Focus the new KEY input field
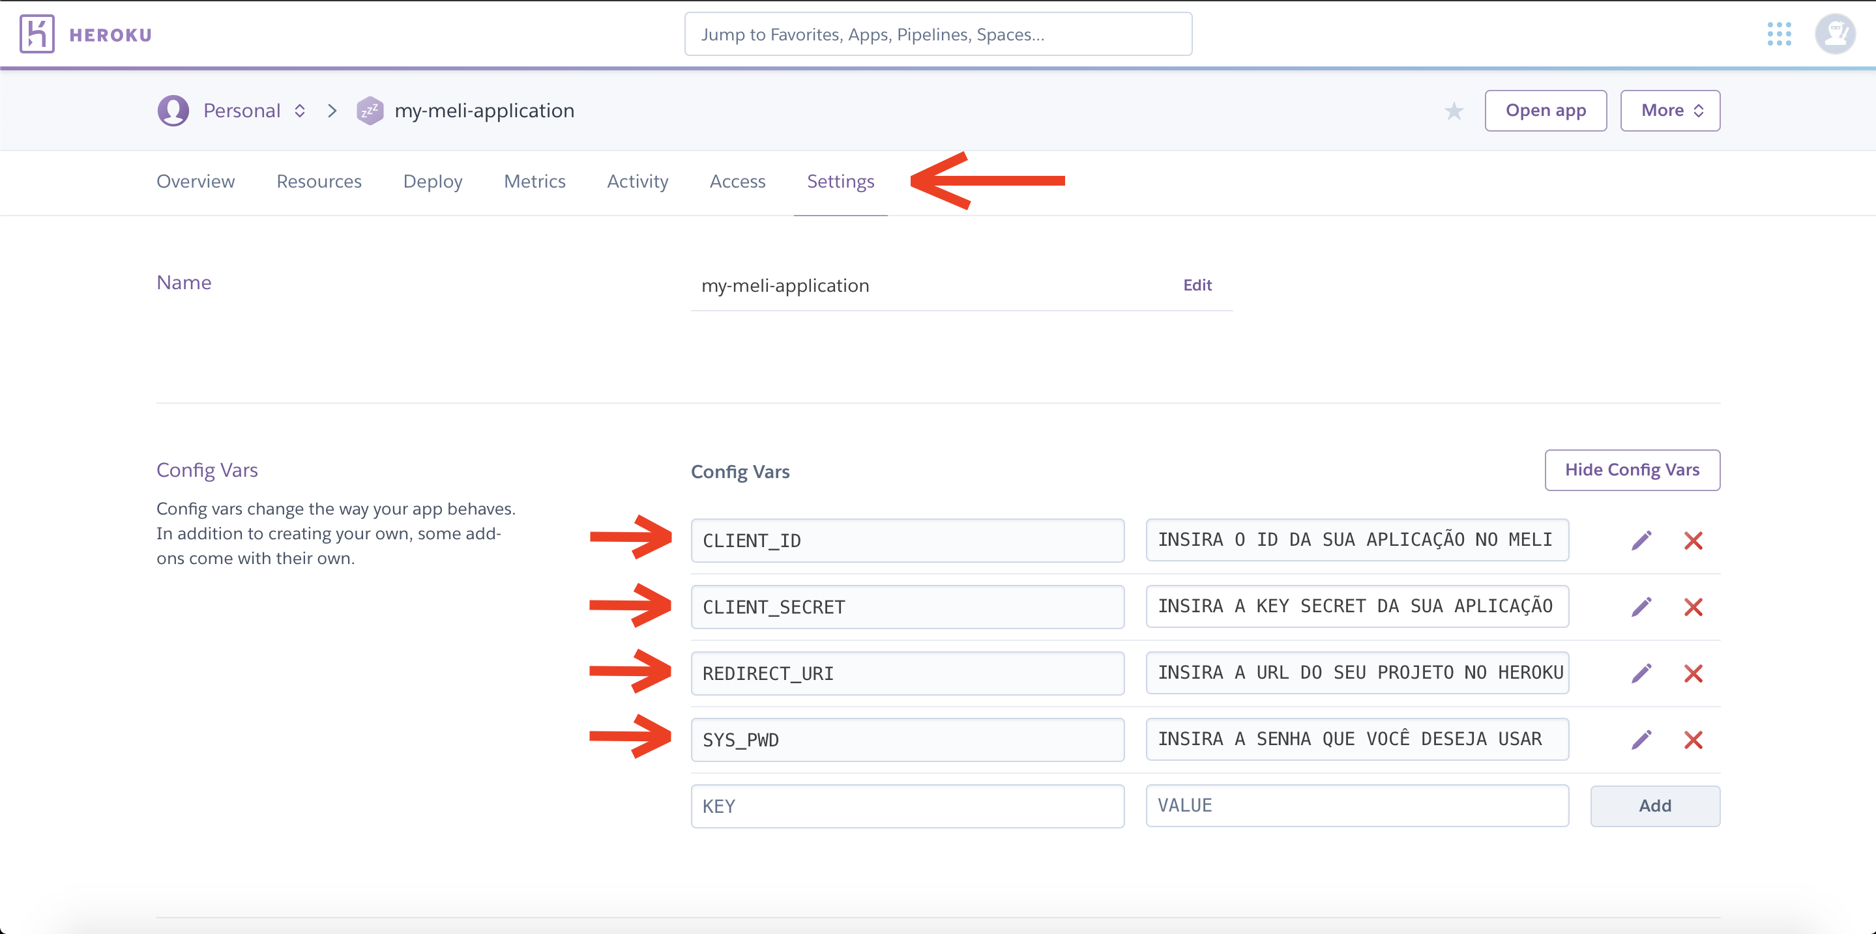The width and height of the screenshot is (1876, 934). [x=907, y=806]
